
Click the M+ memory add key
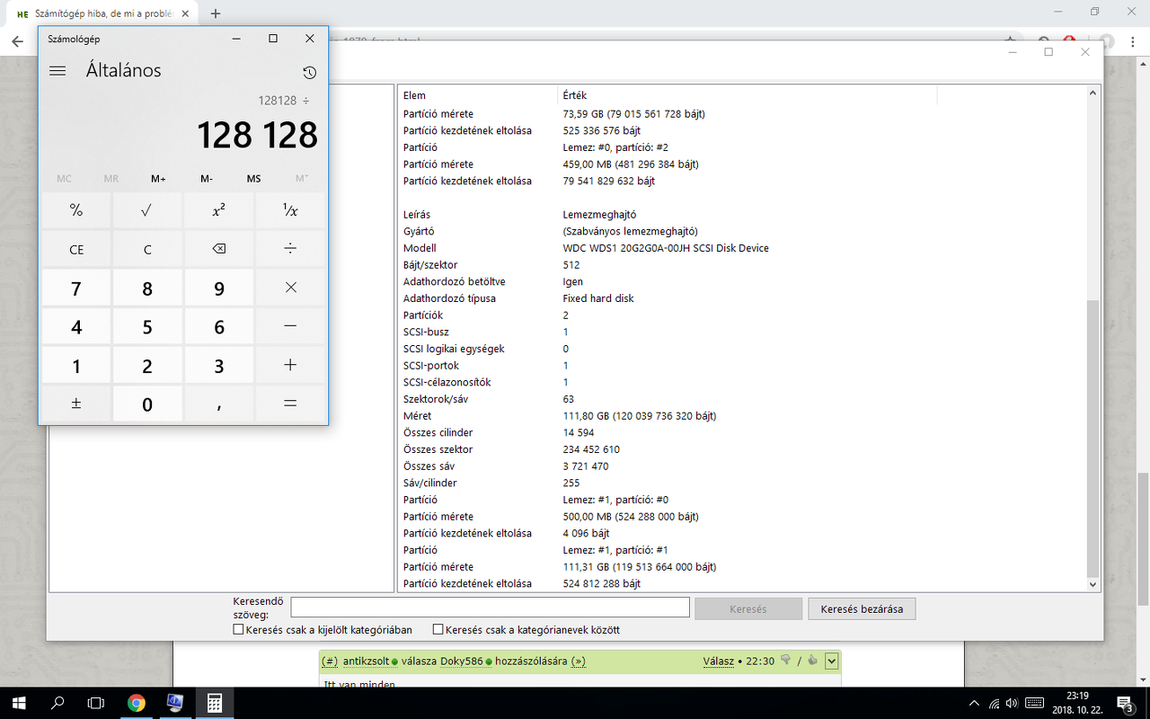158,179
